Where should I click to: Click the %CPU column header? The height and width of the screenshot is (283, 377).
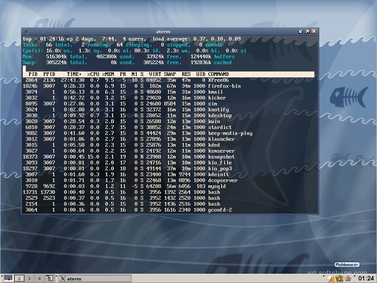93,74
